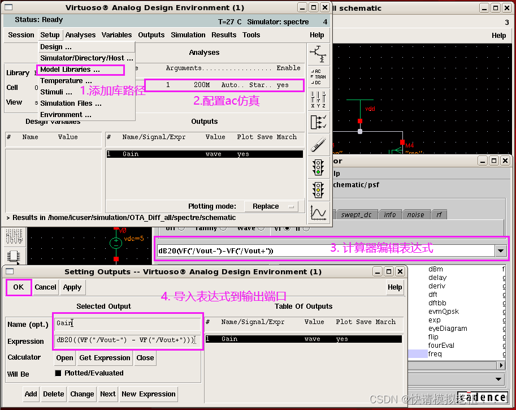This screenshot has height=410, width=516.
Task: Select the ac analysis row with 200M
Action: point(224,85)
